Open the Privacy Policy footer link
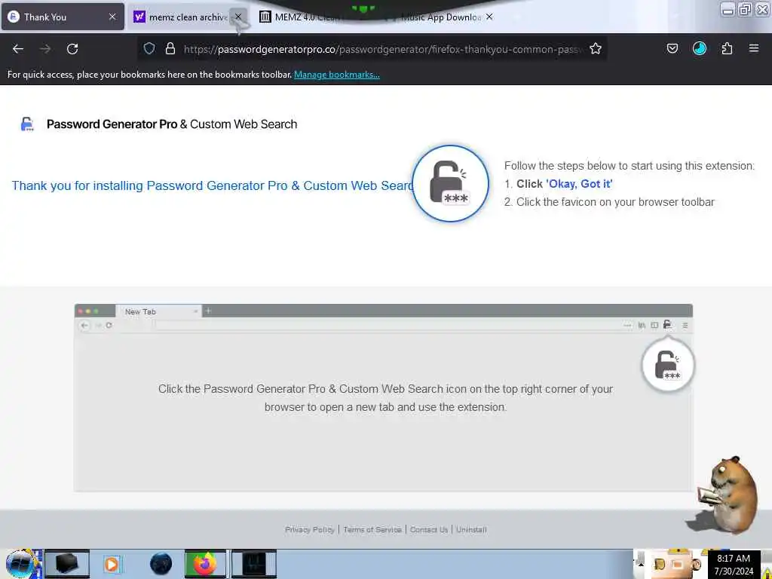772x579 pixels. [310, 530]
